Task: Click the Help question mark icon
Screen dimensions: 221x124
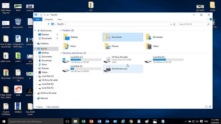Action: (211, 19)
